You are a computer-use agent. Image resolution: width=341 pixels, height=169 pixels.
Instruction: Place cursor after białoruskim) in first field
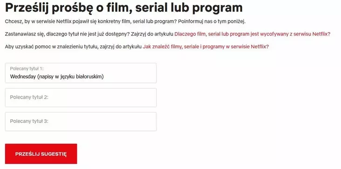click(x=104, y=76)
